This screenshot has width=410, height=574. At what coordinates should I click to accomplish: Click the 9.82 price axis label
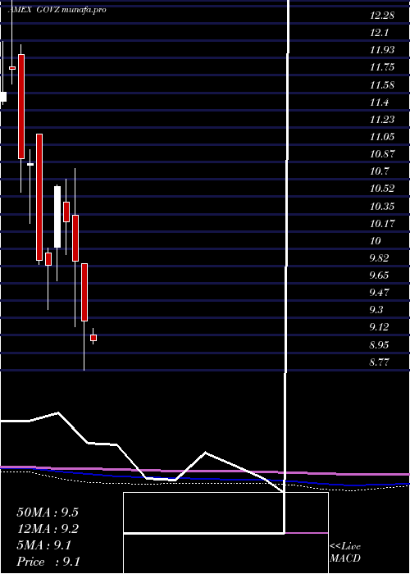tap(379, 257)
